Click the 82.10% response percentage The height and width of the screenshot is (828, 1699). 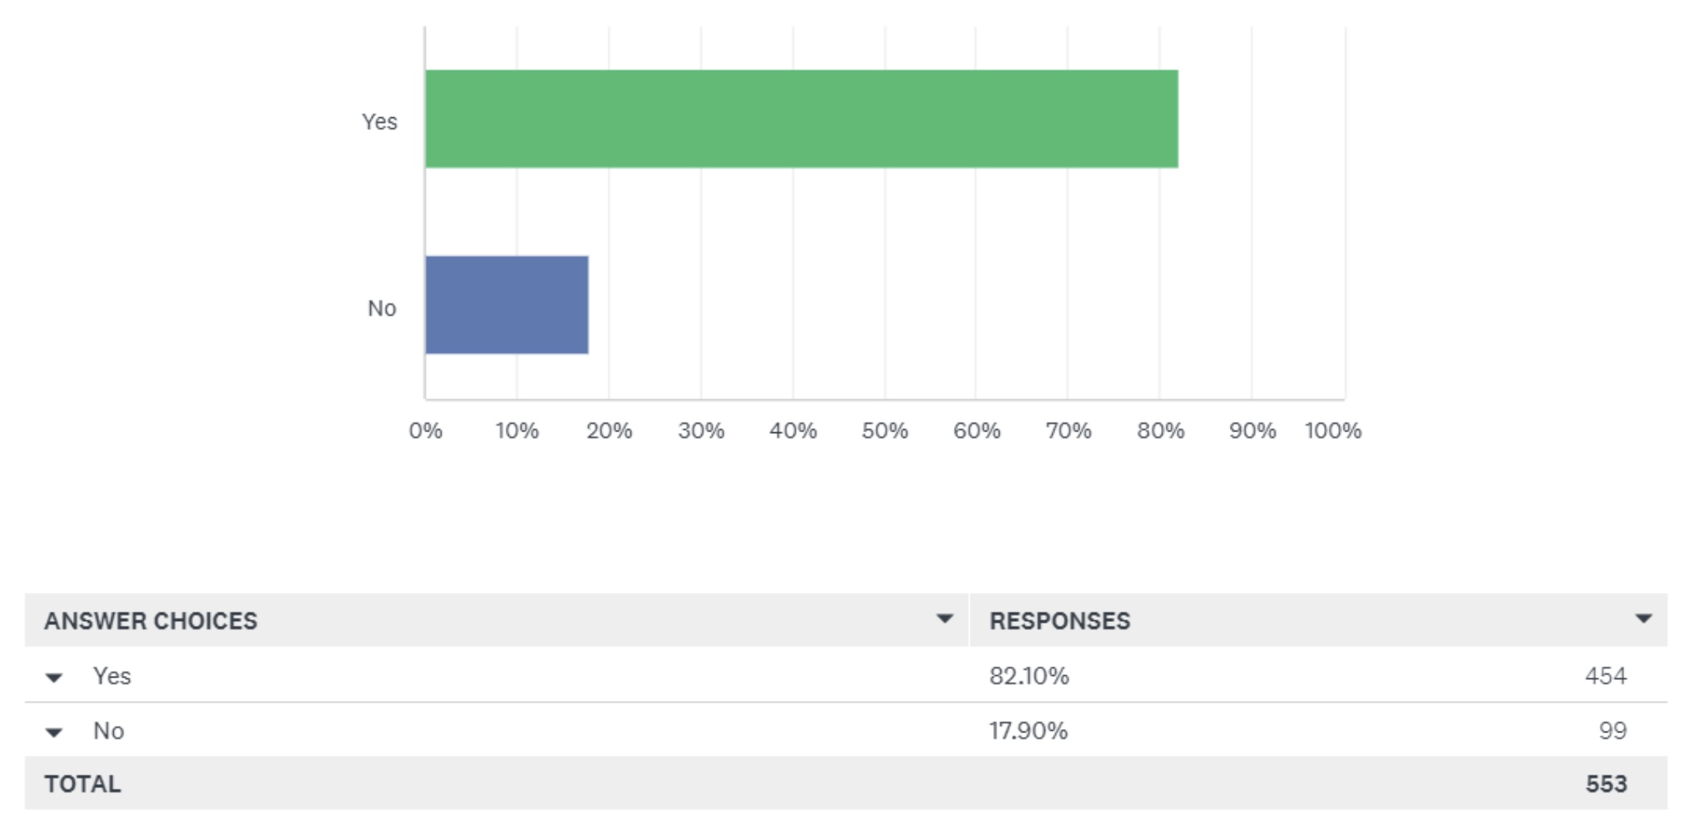tap(1029, 676)
